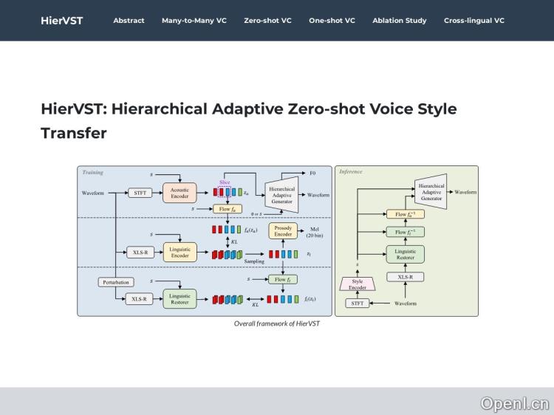Screen dimensions: 554x415
Task: Click the HierVST brand logo in navbar
Action: click(x=61, y=21)
